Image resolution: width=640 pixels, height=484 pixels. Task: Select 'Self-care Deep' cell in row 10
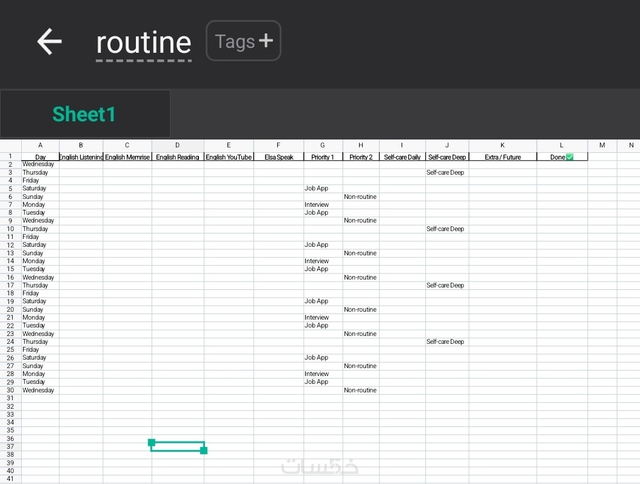tap(447, 229)
